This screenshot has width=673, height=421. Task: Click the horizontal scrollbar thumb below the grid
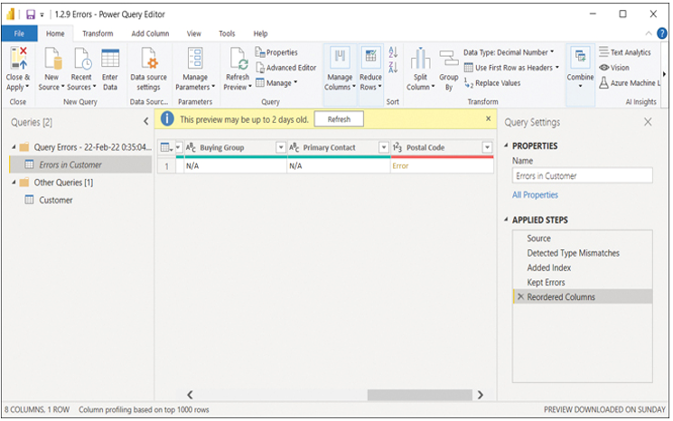420,395
